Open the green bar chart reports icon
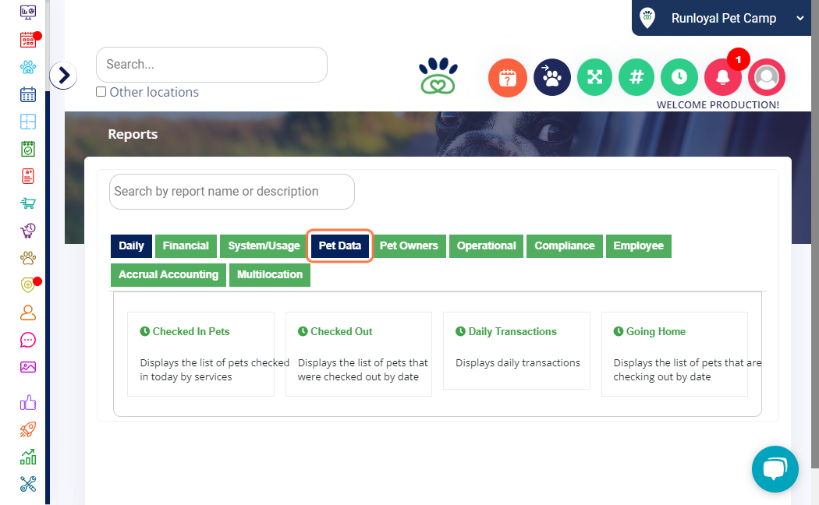 (x=27, y=457)
